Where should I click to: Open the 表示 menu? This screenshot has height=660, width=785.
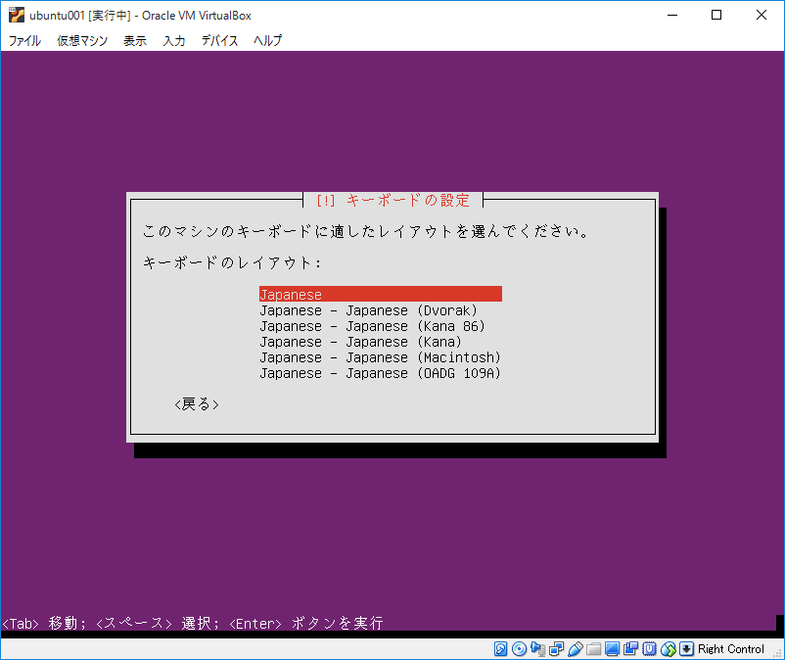(x=135, y=40)
